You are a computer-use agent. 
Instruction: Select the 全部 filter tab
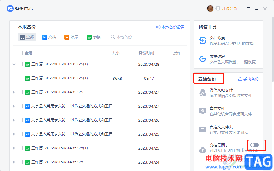pyautogui.click(x=27, y=37)
